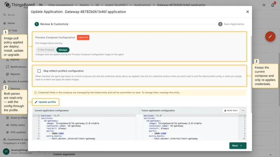Click the info icon in credential warning
Viewport: 280px width, 157px height.
(x=36, y=92)
